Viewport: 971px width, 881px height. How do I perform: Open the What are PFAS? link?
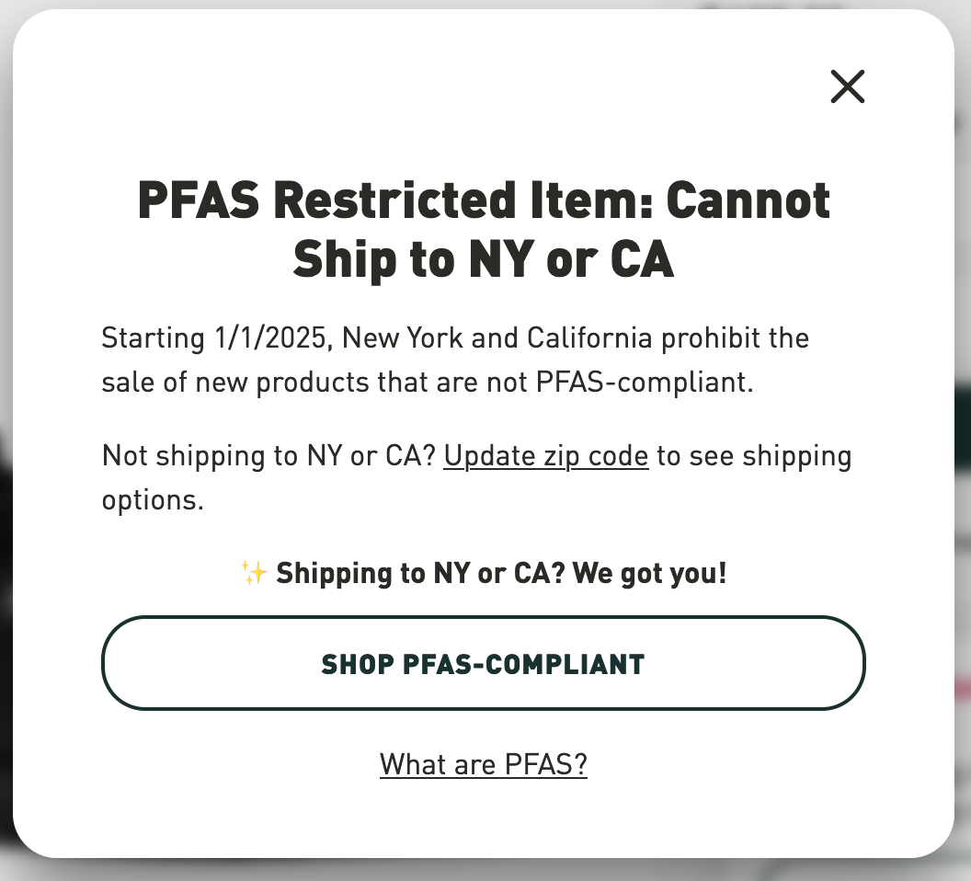[483, 764]
